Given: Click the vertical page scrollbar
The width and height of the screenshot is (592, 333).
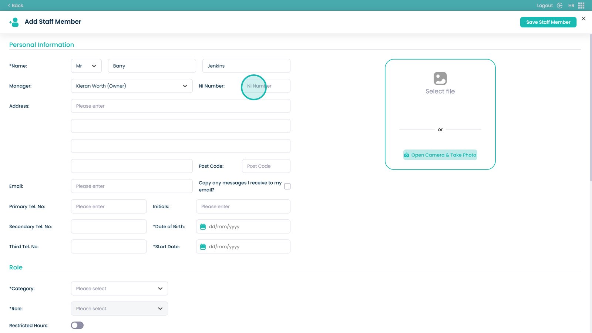Looking at the screenshot, I should [591, 107].
